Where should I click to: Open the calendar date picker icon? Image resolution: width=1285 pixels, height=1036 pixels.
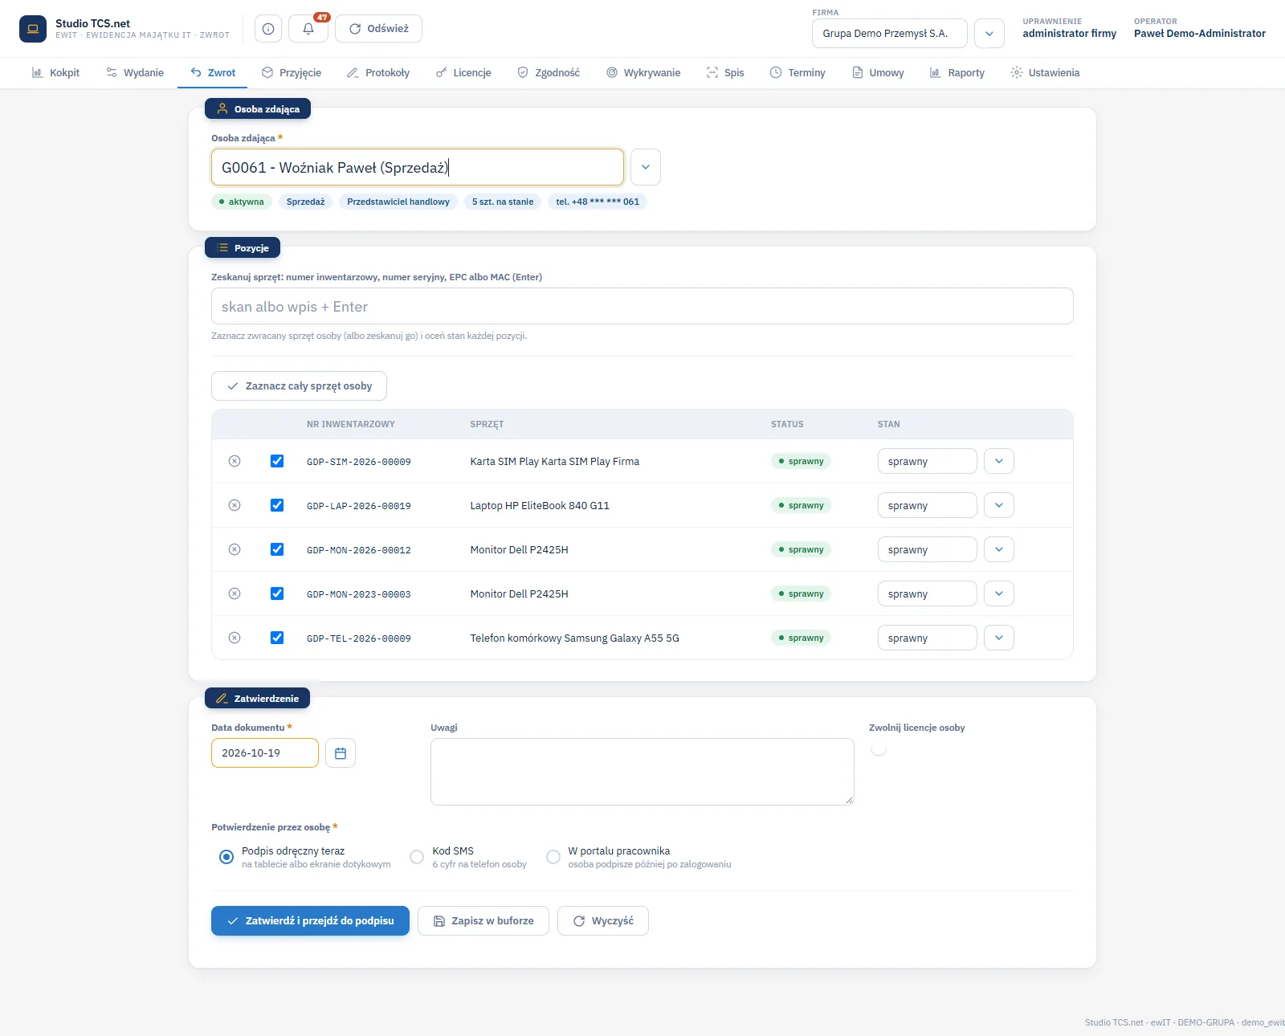click(x=341, y=753)
